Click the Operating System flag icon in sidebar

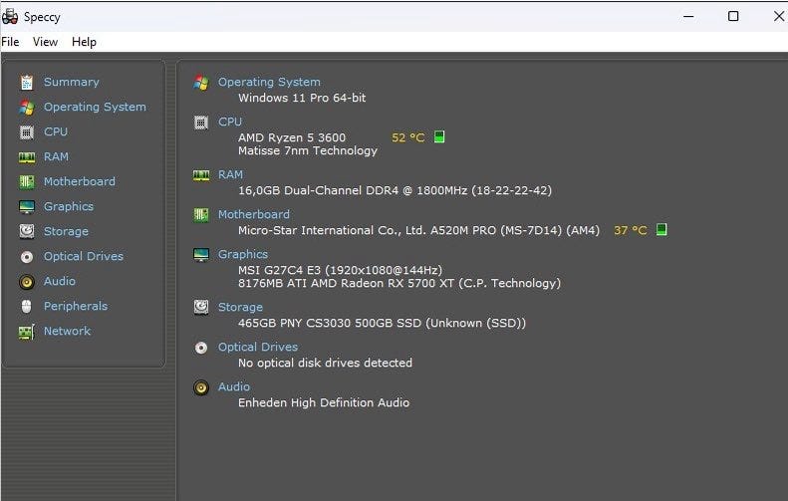click(27, 107)
